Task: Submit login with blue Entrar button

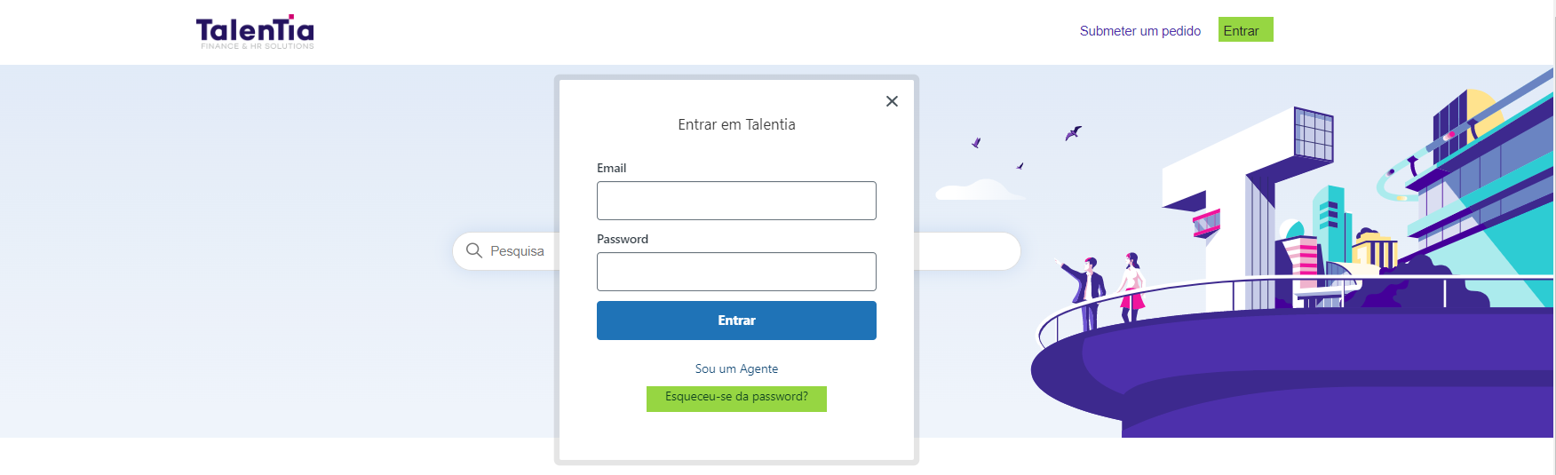Action: tap(736, 321)
